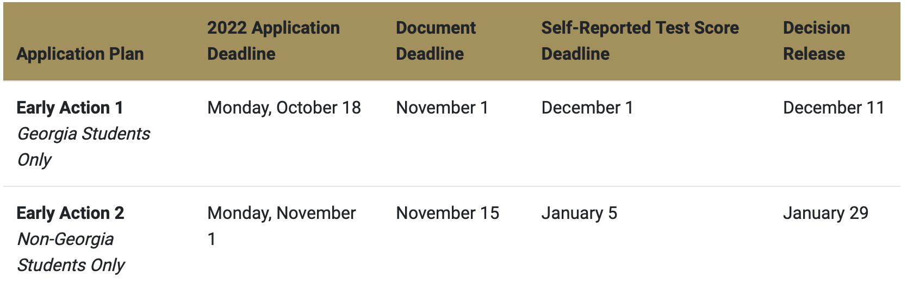Screen dimensions: 907x289
Task: Click the Document Deadline column header
Action: tap(436, 41)
